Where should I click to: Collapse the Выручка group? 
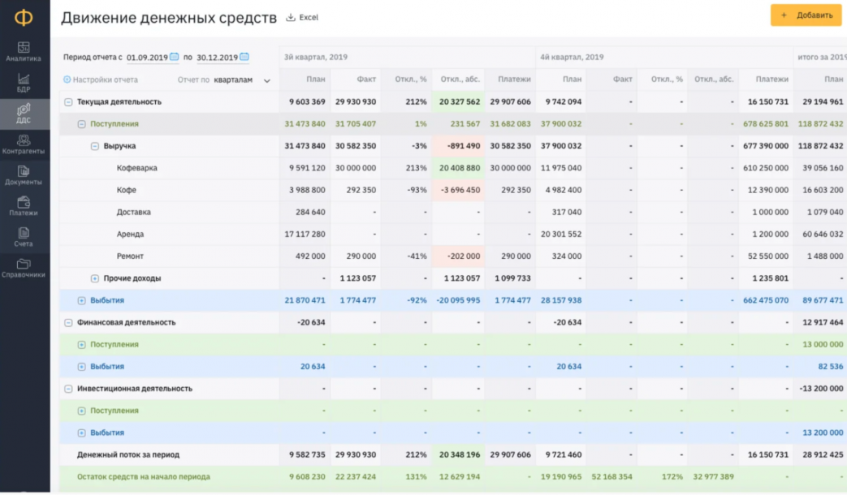pos(95,147)
